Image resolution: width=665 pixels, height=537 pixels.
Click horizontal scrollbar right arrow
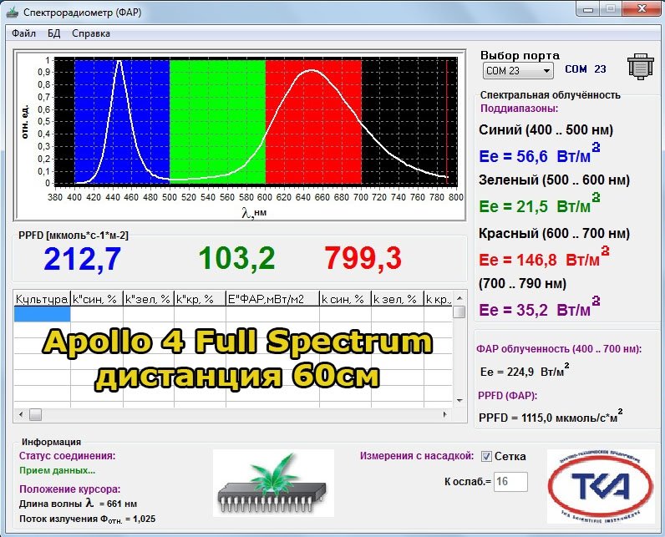click(445, 414)
